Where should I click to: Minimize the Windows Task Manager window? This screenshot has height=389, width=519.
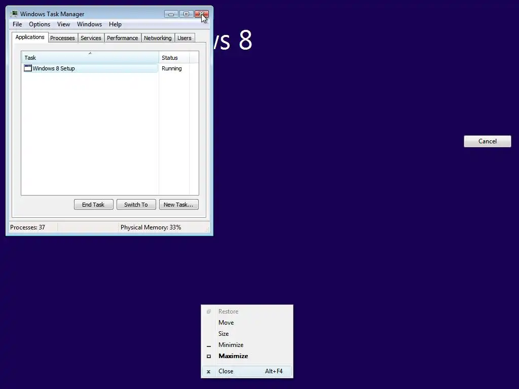click(x=171, y=14)
